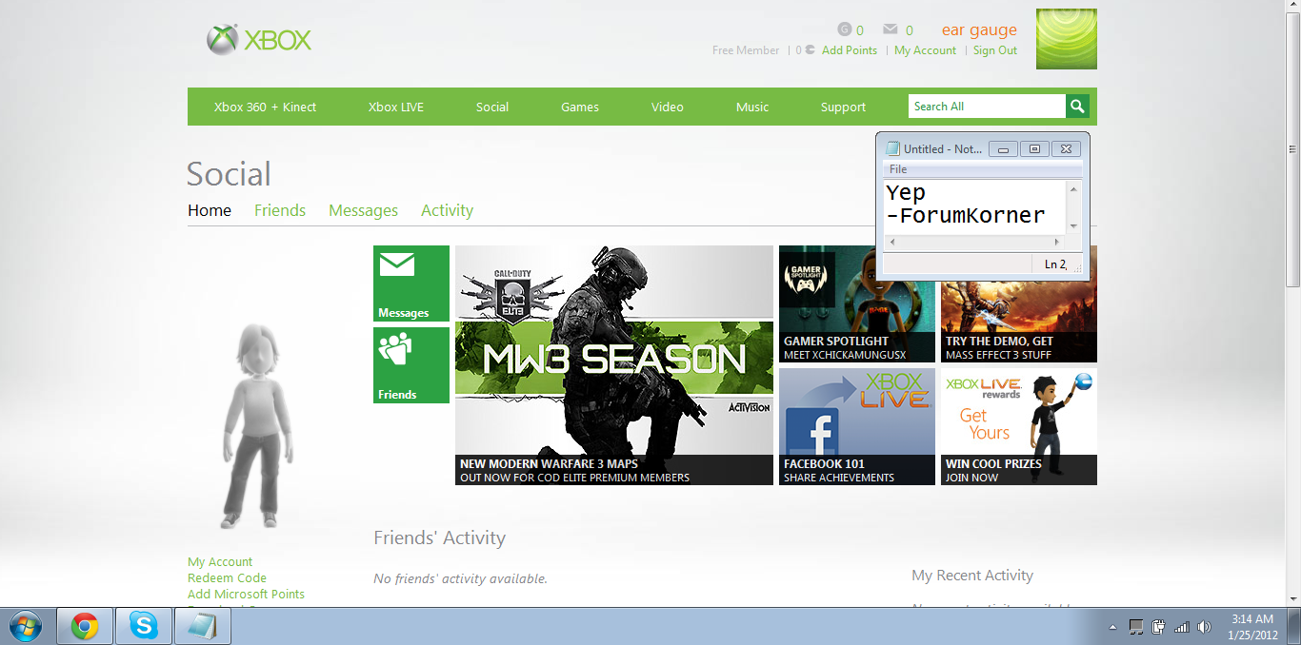The image size is (1301, 645).
Task: Open Google Chrome from the taskbar
Action: click(85, 626)
